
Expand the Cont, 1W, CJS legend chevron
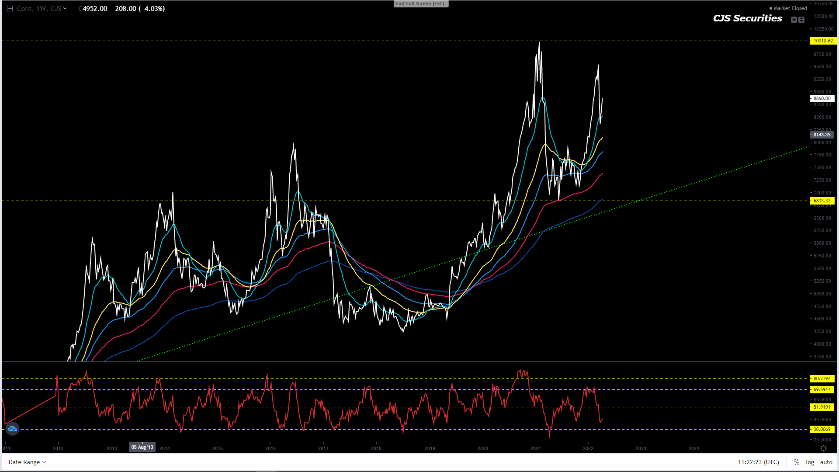coord(65,8)
